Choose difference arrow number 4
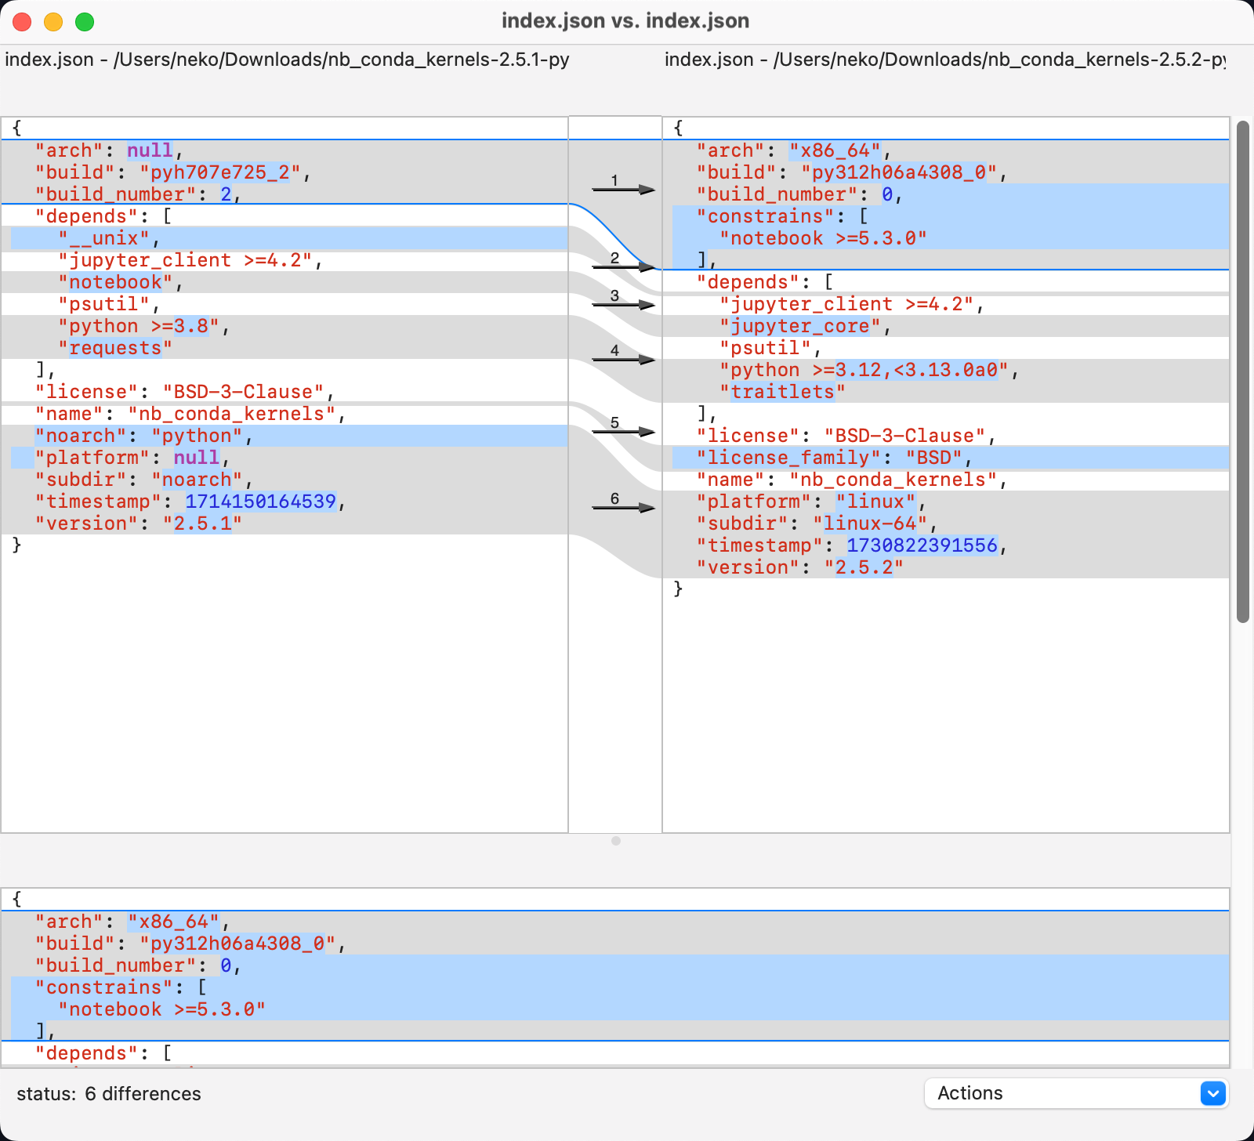The image size is (1254, 1141). click(x=623, y=359)
